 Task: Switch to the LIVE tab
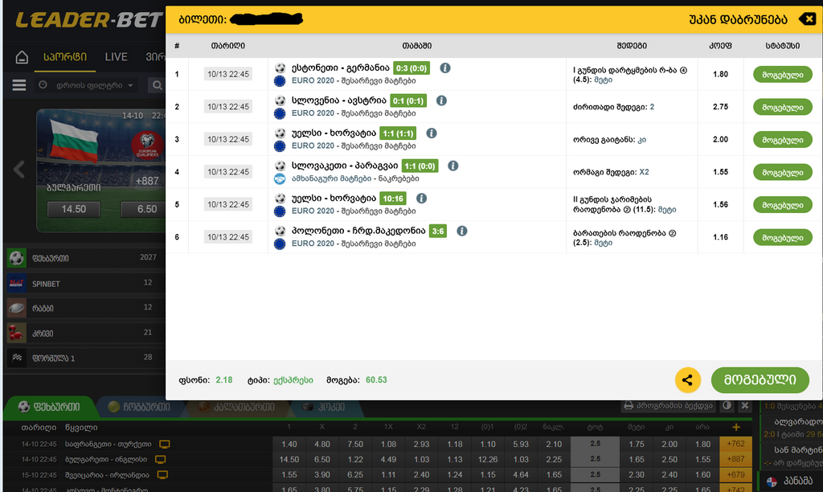click(x=116, y=57)
